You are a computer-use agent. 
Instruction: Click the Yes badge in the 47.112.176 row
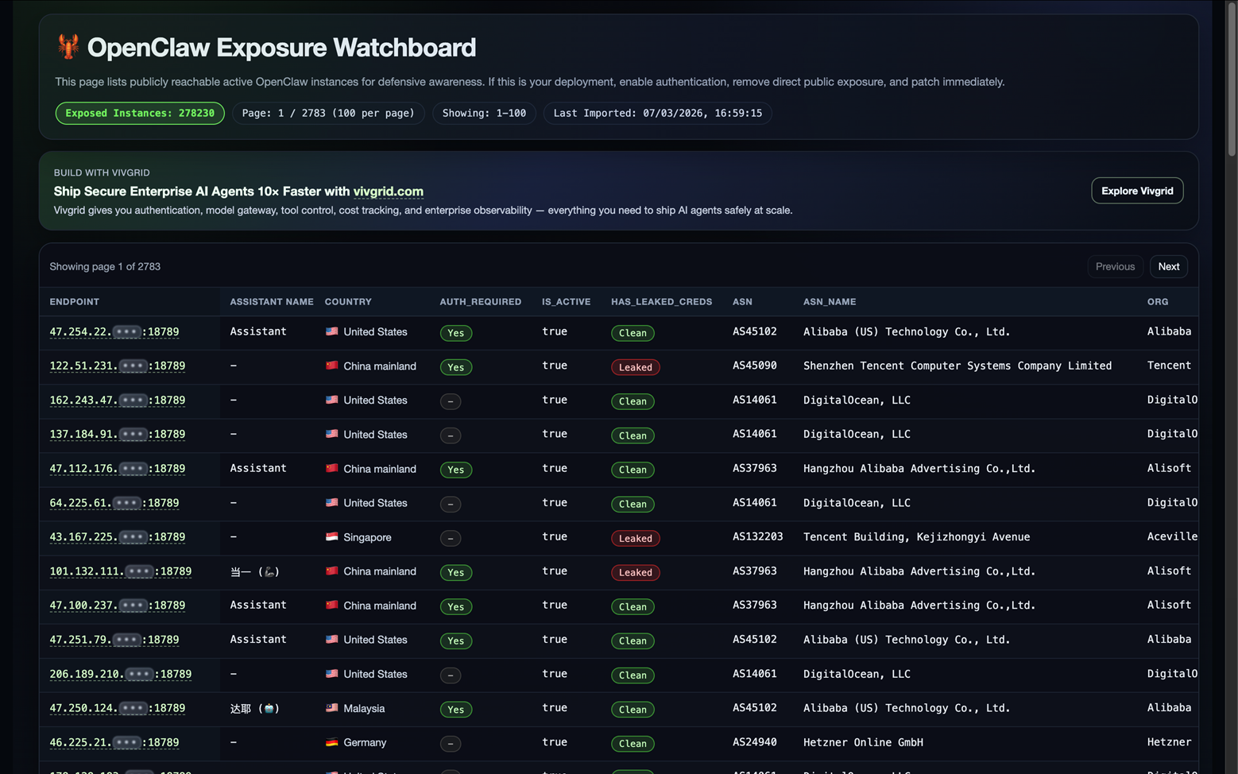(x=456, y=470)
